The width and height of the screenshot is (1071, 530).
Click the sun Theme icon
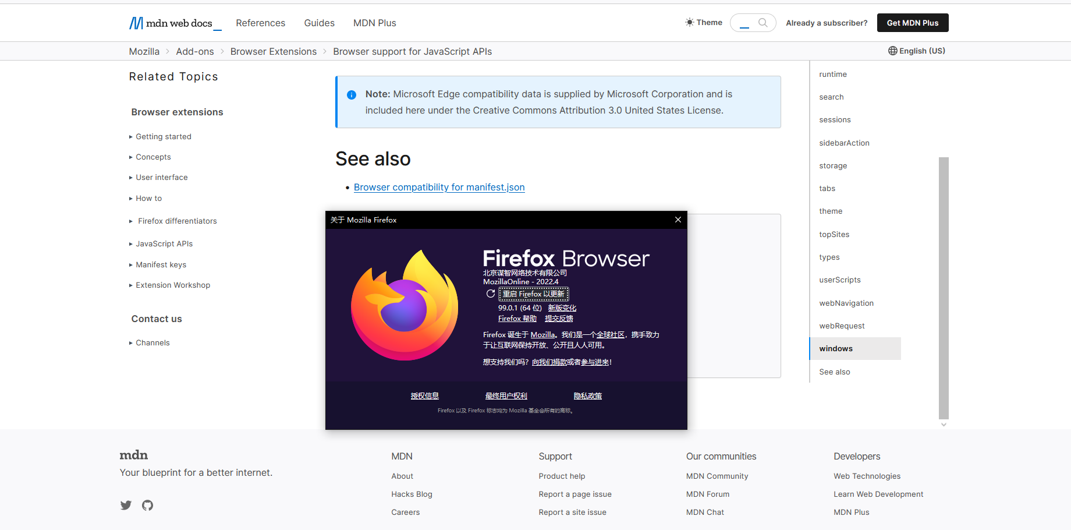[x=689, y=23]
